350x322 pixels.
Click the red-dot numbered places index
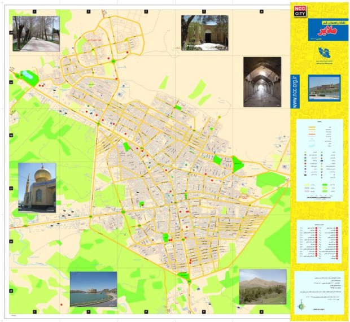[x=320, y=240]
